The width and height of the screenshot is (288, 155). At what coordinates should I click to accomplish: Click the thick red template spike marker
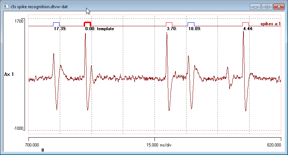(87, 24)
